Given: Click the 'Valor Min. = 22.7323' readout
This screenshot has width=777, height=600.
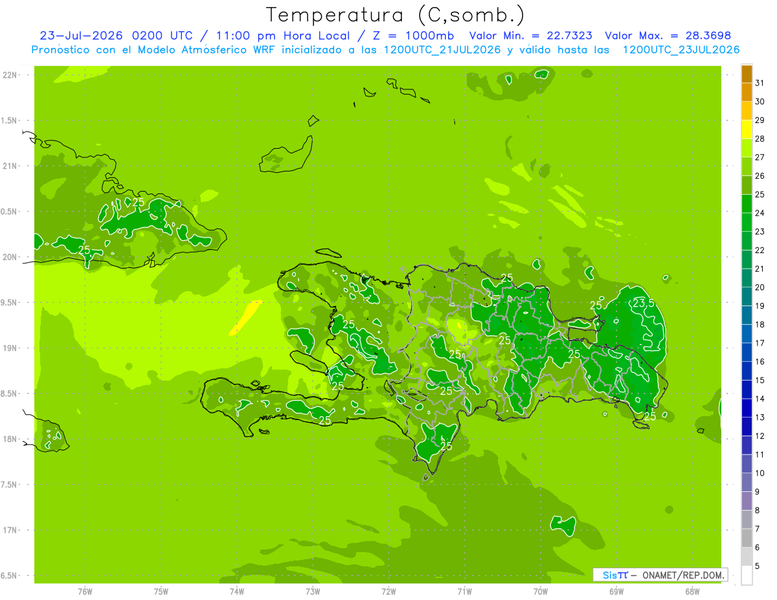Looking at the screenshot, I should 530,36.
